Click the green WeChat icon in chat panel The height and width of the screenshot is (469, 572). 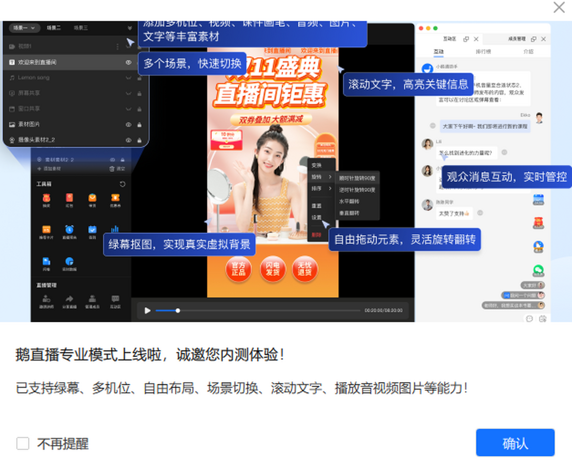pos(538,270)
